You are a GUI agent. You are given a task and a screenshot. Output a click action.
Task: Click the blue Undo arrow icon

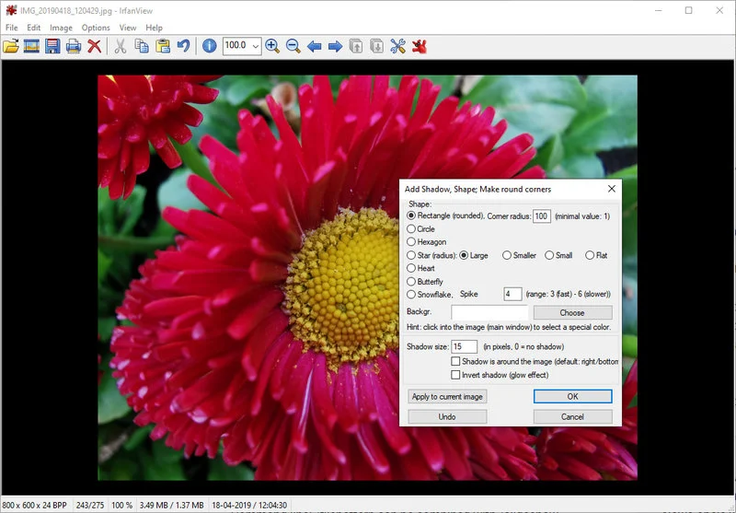coord(184,46)
